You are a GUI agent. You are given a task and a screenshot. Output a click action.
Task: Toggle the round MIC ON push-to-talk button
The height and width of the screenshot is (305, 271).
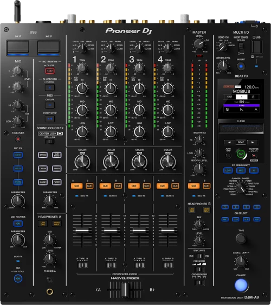pos(18,278)
